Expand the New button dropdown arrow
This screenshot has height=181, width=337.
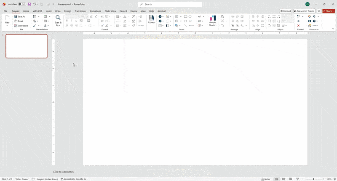pos(7,26)
